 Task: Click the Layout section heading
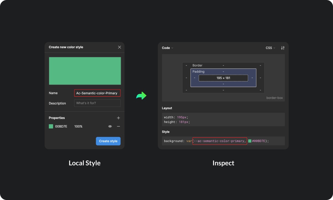click(x=167, y=108)
